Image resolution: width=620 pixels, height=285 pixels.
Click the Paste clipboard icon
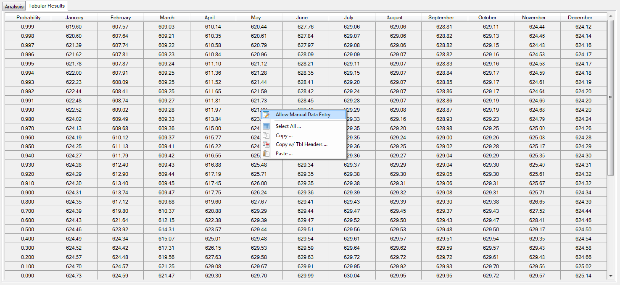pyautogui.click(x=266, y=153)
